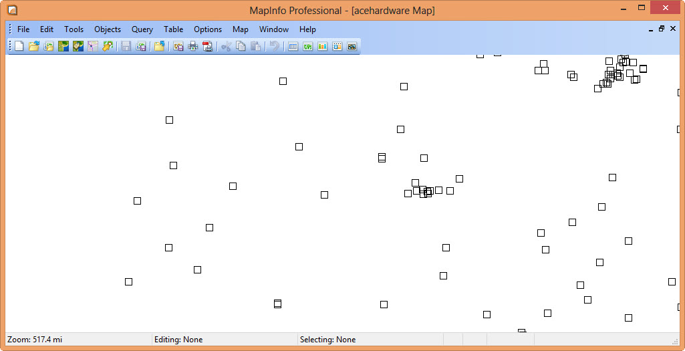Open the Table menu
Viewport: 685px width, 351px height.
(x=174, y=29)
